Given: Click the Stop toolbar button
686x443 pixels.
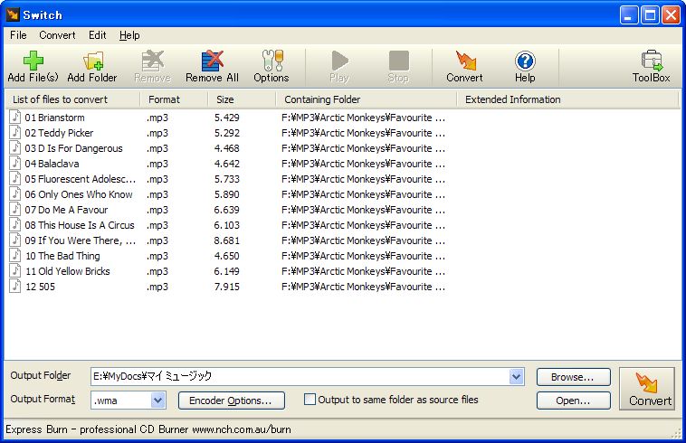Looking at the screenshot, I should coord(398,66).
